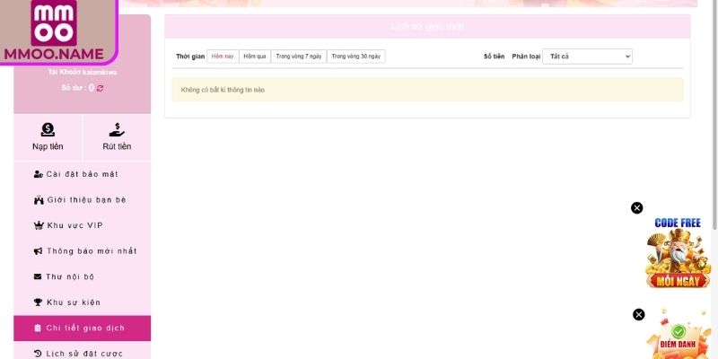Filter by Trong vòng 30 ngày

[x=356, y=57]
